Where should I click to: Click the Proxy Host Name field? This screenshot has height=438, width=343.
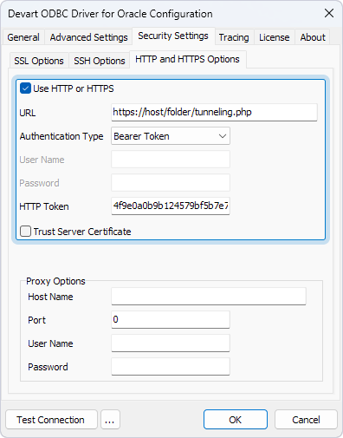coord(209,296)
